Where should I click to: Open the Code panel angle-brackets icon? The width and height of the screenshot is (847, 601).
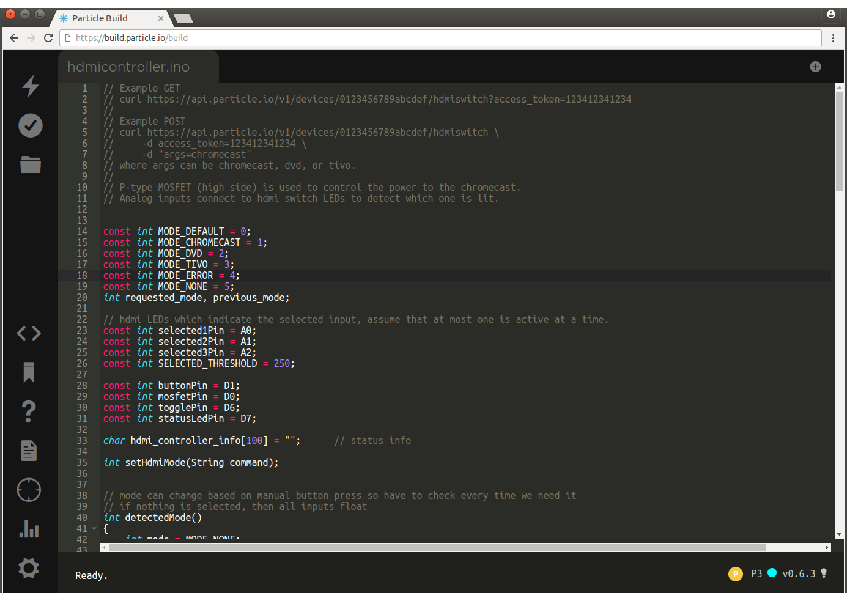pos(29,333)
